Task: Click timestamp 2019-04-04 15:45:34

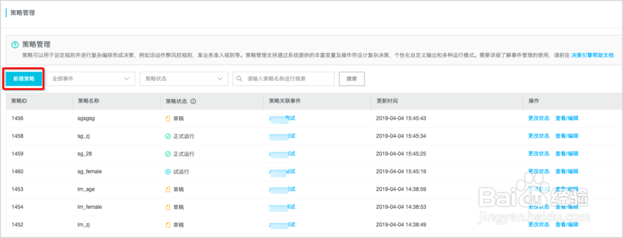Action: point(401,136)
